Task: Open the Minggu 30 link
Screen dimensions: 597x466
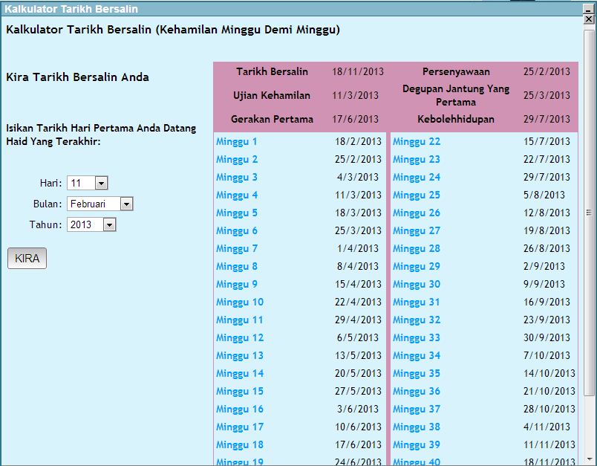Action: 417,284
